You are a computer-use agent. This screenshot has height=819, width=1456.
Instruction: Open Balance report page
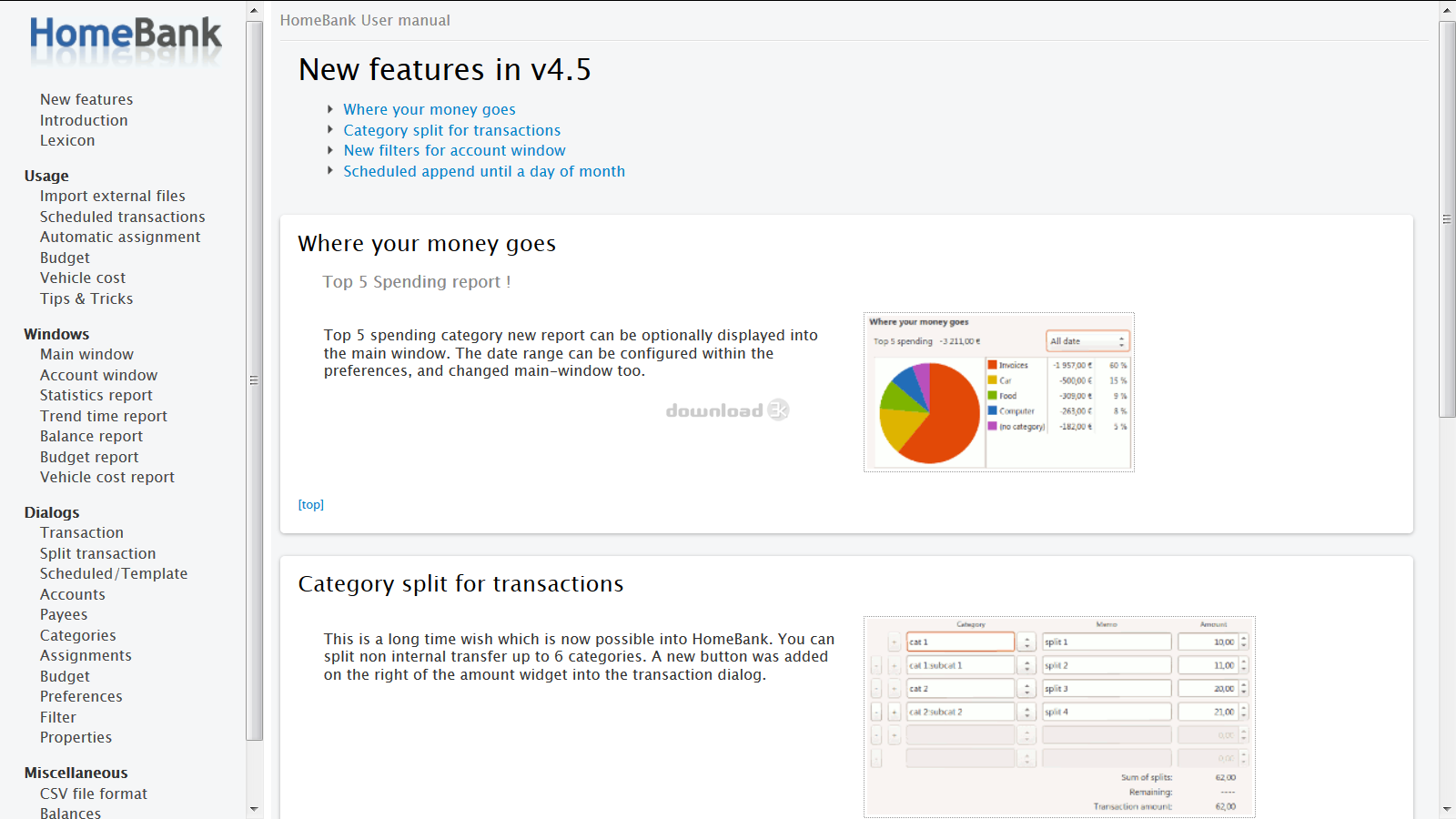(x=91, y=436)
